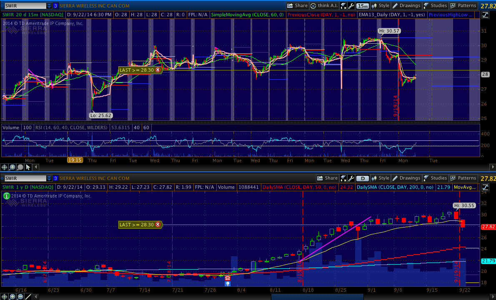Open chart settings wrench in upper toolbar
496x300 pixels.
tap(351, 6)
